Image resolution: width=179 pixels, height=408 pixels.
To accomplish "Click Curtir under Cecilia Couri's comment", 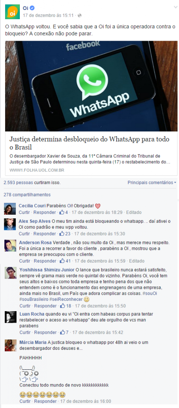I will pyautogui.click(x=24, y=212).
